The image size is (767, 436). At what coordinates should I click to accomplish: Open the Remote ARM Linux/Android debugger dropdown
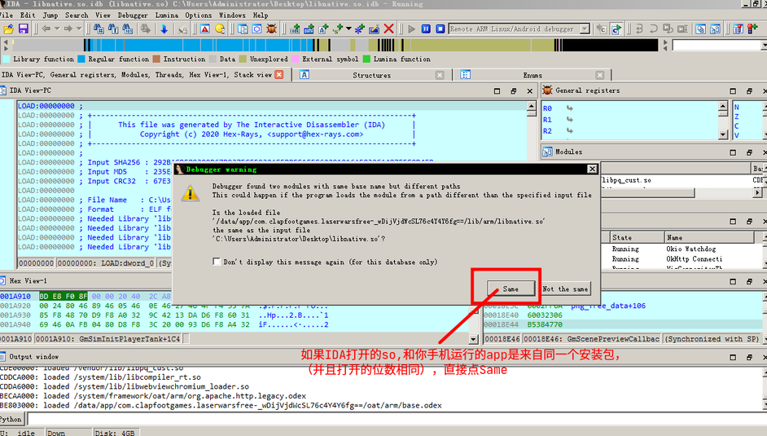point(585,29)
